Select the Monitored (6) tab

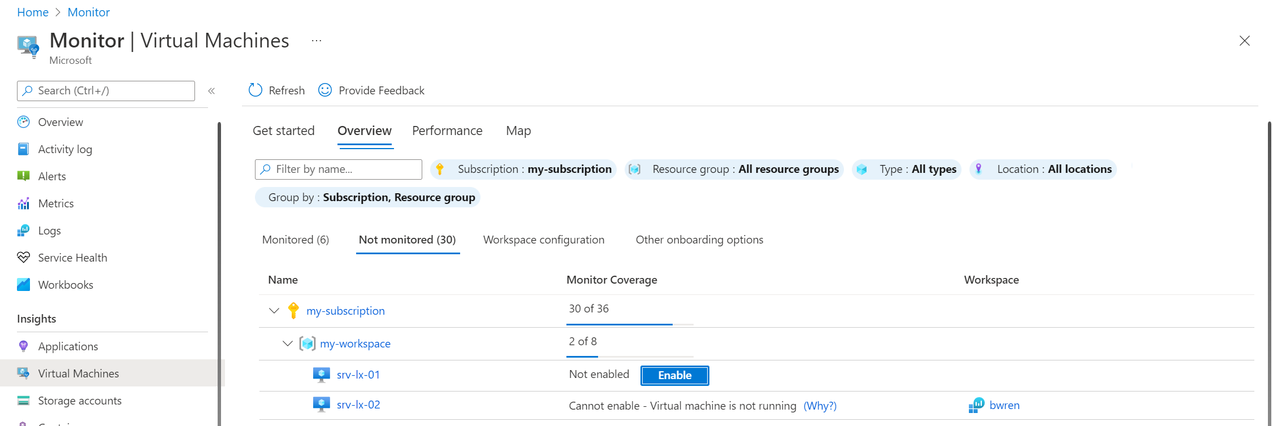point(296,240)
